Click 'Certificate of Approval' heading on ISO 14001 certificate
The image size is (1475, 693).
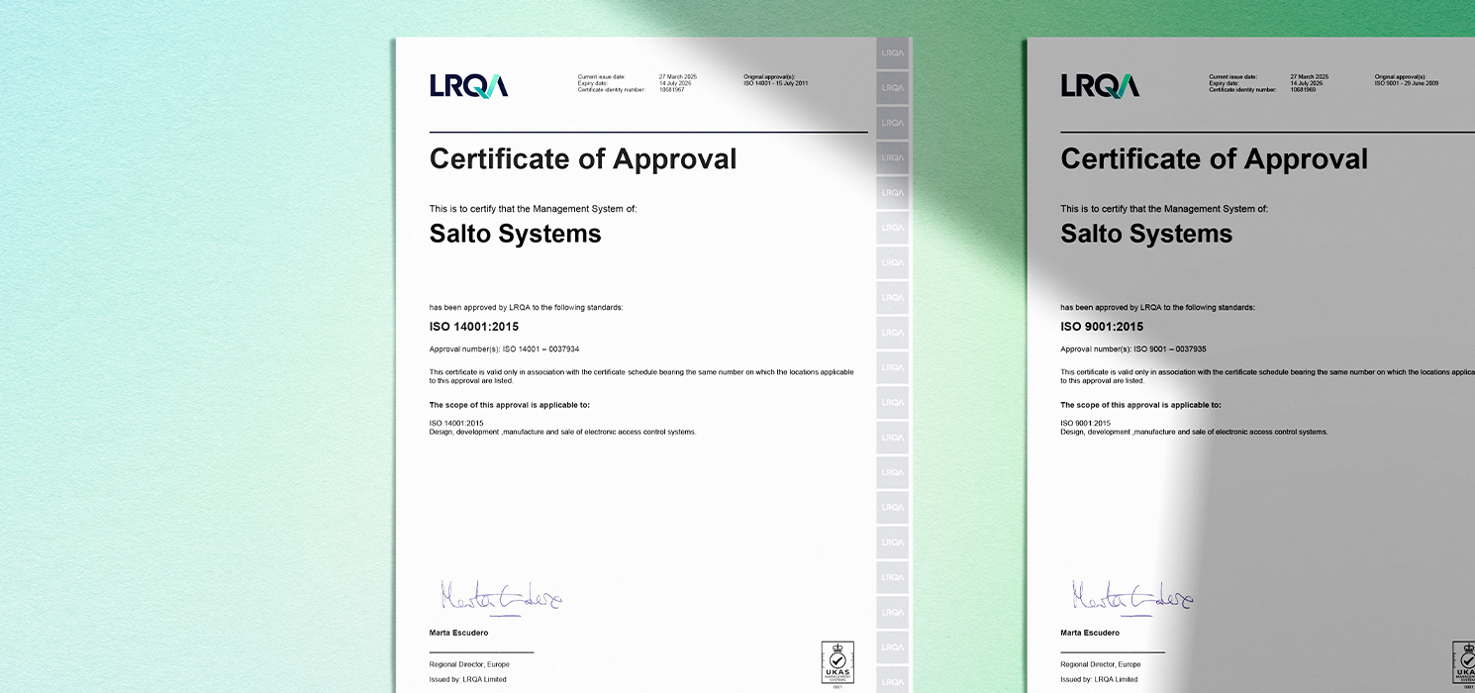(x=583, y=159)
